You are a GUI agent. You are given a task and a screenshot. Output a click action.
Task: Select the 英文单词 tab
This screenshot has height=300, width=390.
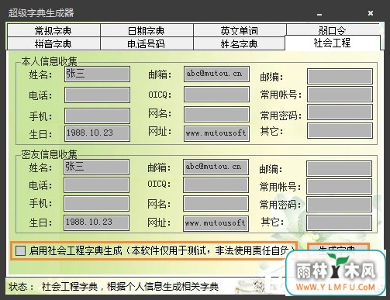pyautogui.click(x=240, y=30)
